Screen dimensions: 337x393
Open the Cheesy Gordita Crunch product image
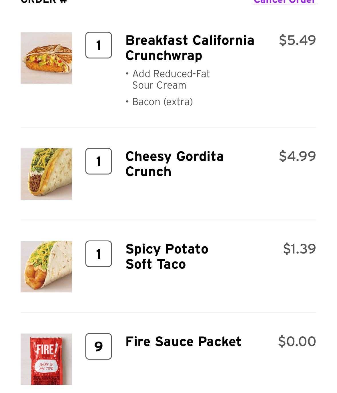click(46, 174)
